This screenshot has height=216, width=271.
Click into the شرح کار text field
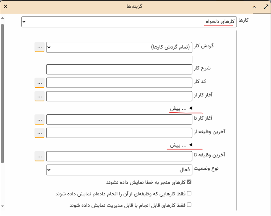click(x=119, y=69)
